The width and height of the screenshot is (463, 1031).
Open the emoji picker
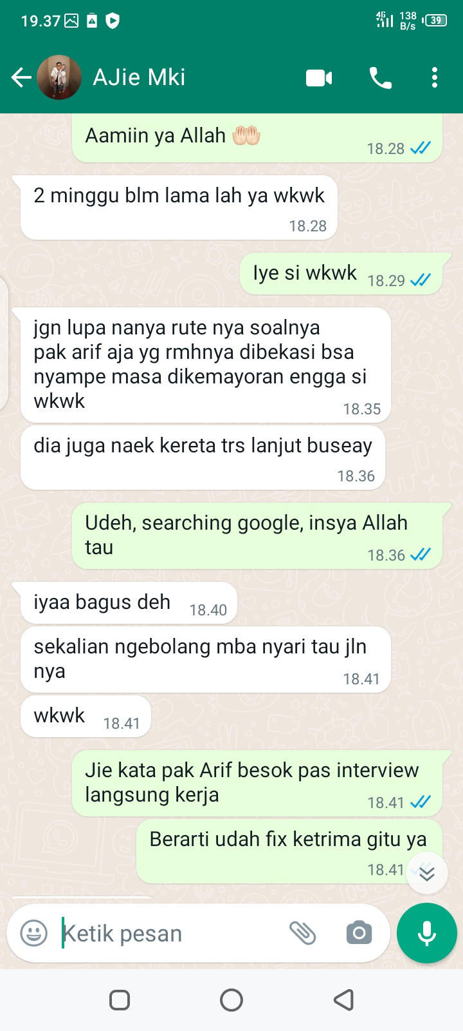point(34,933)
